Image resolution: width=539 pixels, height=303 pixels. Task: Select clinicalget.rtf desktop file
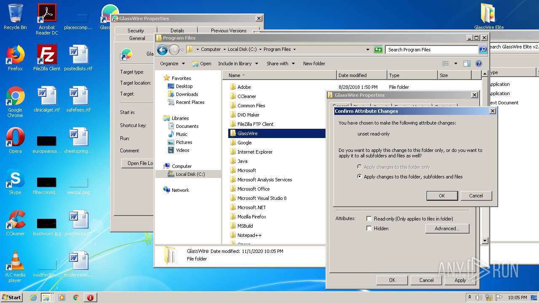coord(47,99)
